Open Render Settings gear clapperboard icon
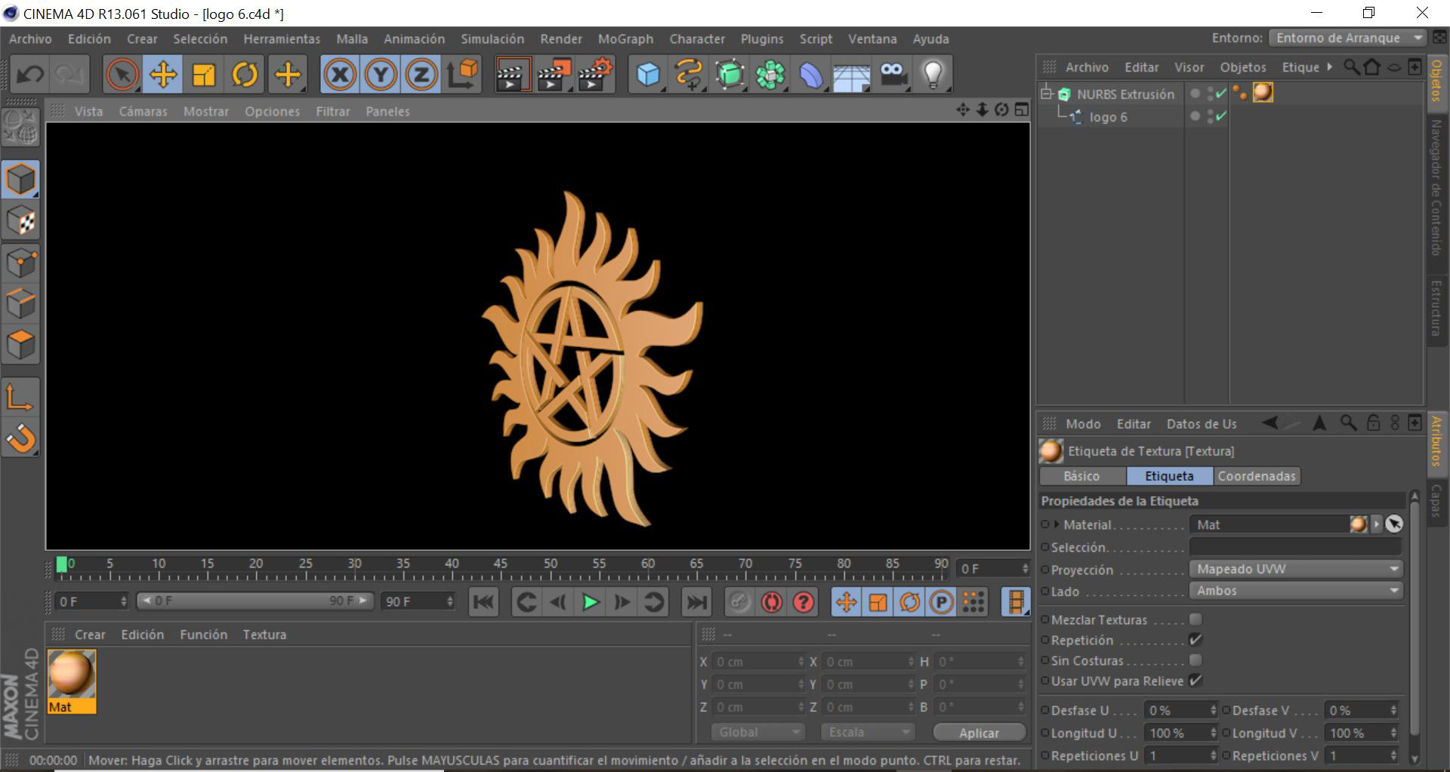Viewport: 1450px width, 772px height. tap(594, 74)
